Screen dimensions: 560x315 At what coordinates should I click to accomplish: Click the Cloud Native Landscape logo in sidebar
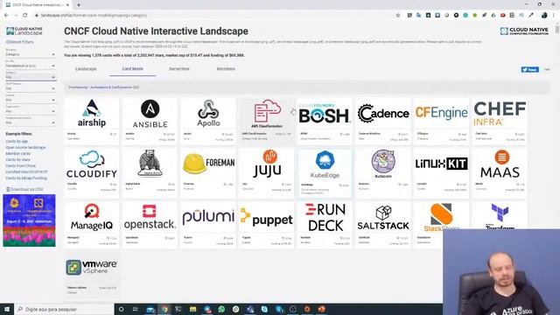point(24,31)
